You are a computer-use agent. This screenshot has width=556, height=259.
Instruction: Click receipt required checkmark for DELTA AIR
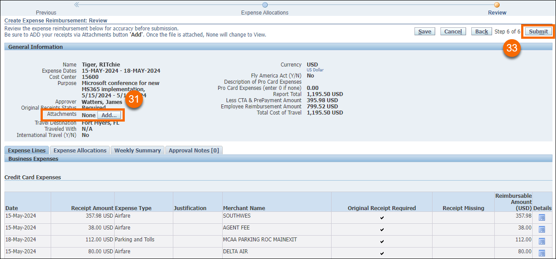pyautogui.click(x=382, y=253)
